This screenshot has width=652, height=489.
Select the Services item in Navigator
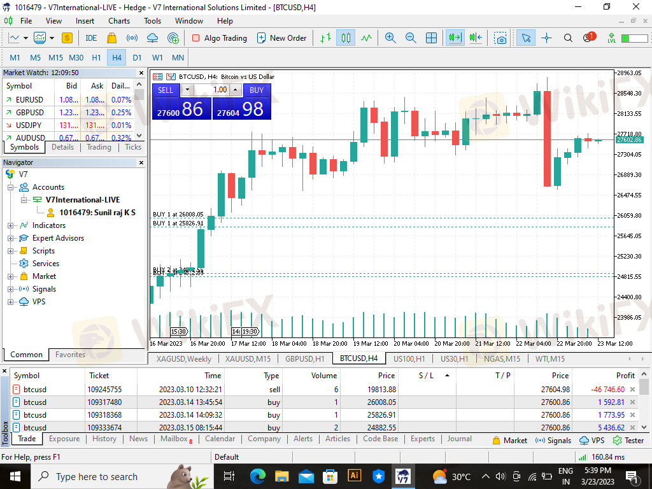click(x=46, y=264)
